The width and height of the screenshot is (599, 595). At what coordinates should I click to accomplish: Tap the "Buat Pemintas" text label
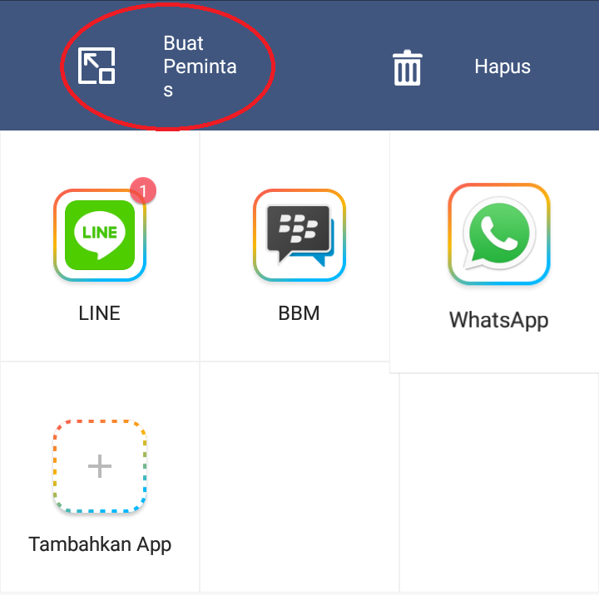click(200, 66)
